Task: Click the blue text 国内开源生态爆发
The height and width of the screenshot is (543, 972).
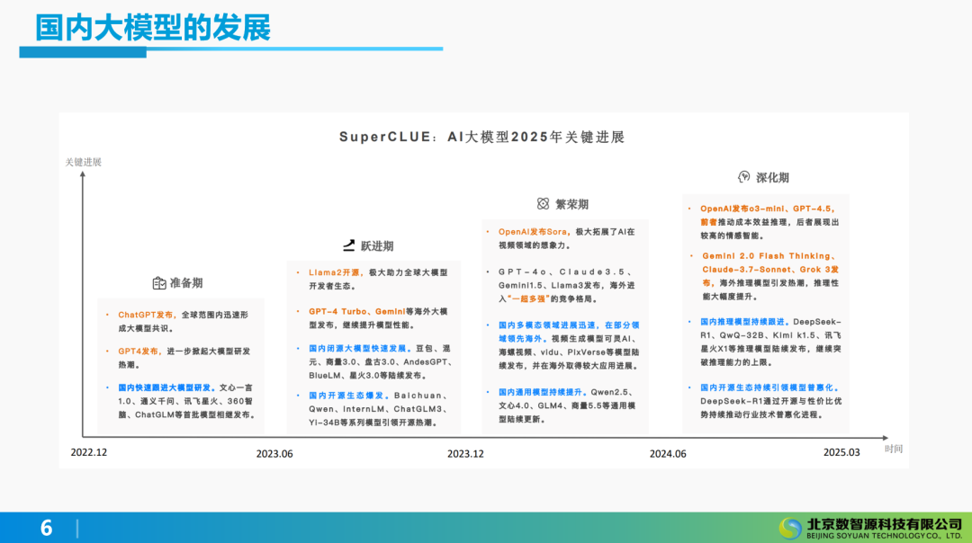Action: tap(347, 396)
